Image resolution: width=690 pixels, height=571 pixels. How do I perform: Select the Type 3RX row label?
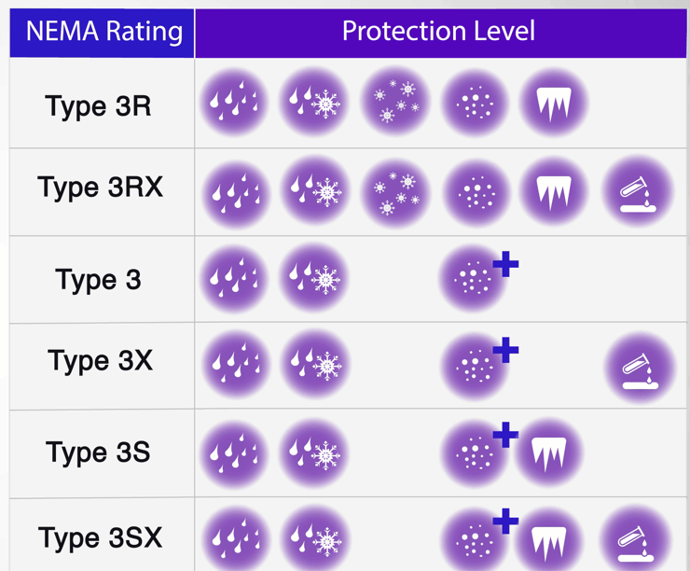[x=101, y=188]
